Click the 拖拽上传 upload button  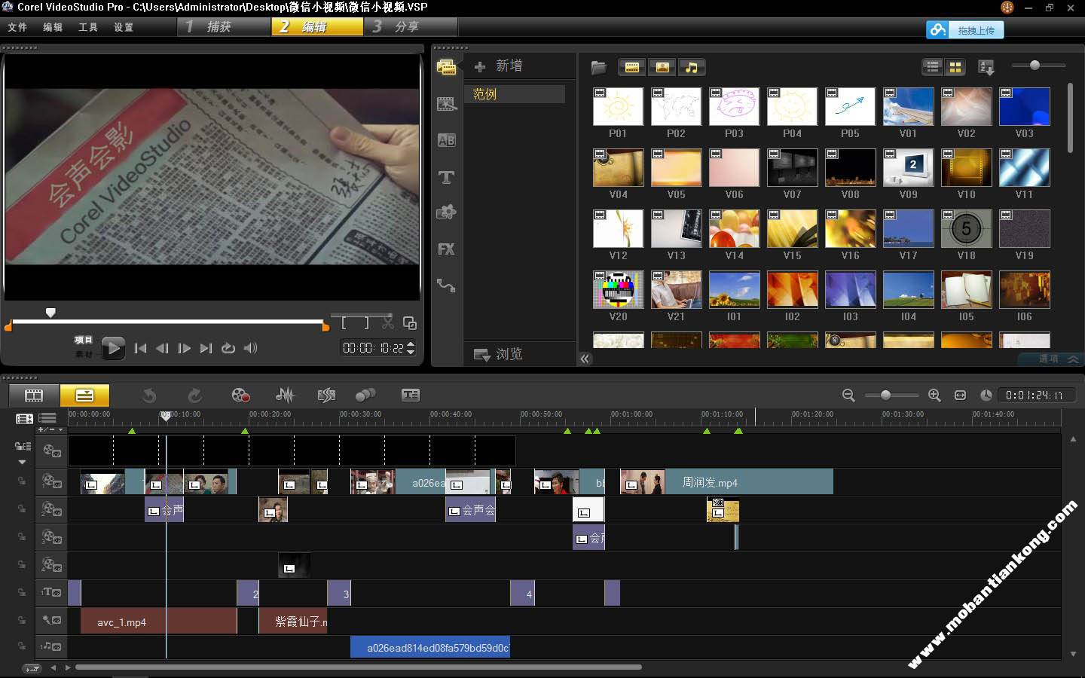tap(965, 30)
